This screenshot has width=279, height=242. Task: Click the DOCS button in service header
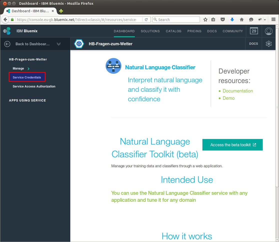tap(253, 44)
